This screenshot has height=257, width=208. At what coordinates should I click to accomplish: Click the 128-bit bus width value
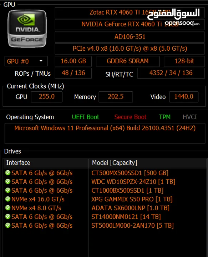click(184, 61)
